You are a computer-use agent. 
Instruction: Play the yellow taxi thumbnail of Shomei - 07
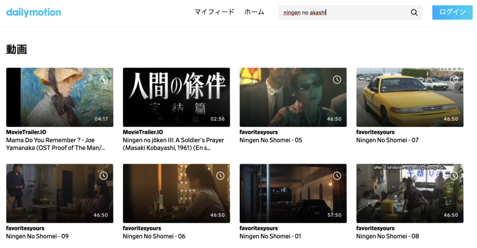[x=410, y=97]
